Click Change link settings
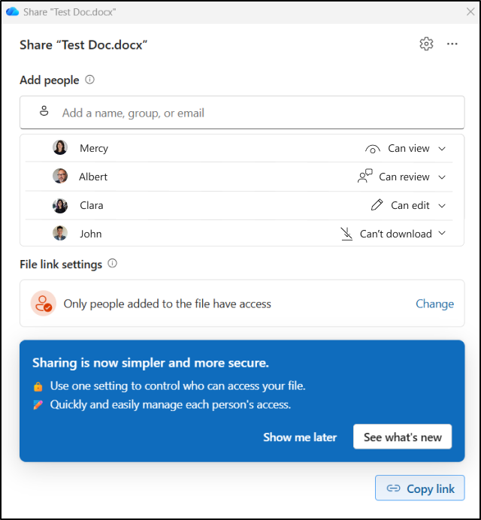 pos(434,304)
